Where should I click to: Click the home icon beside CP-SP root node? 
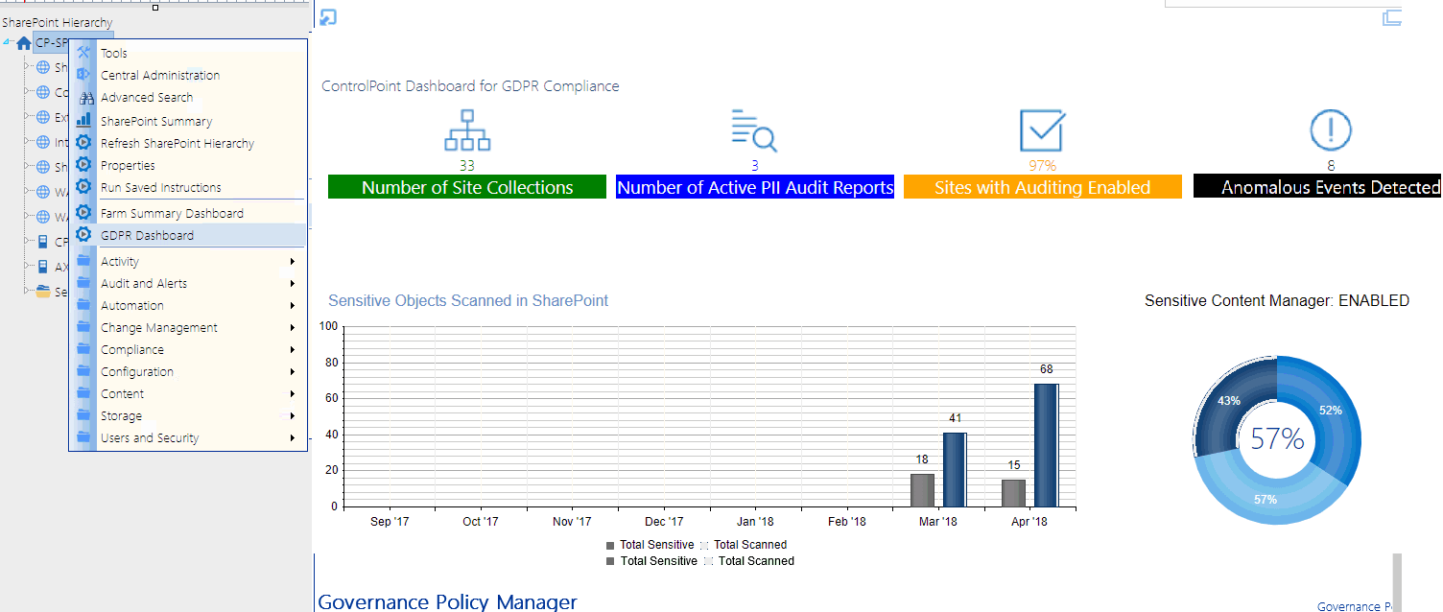pos(22,42)
